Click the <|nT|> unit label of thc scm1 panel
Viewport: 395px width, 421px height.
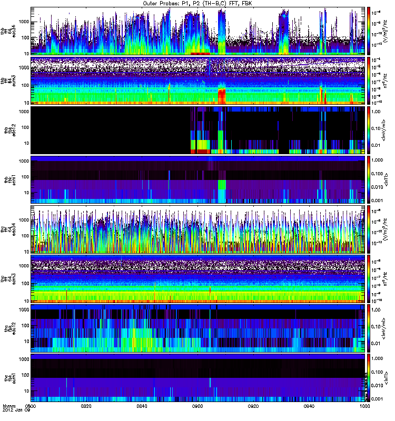[386, 378]
